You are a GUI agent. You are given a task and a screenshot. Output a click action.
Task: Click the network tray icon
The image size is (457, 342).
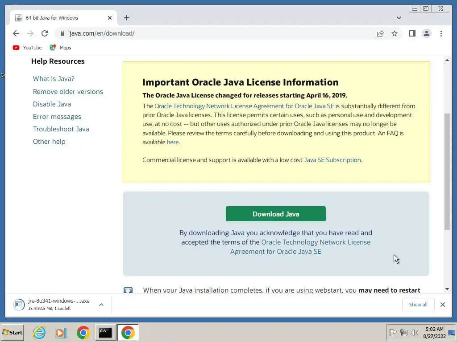click(x=403, y=332)
